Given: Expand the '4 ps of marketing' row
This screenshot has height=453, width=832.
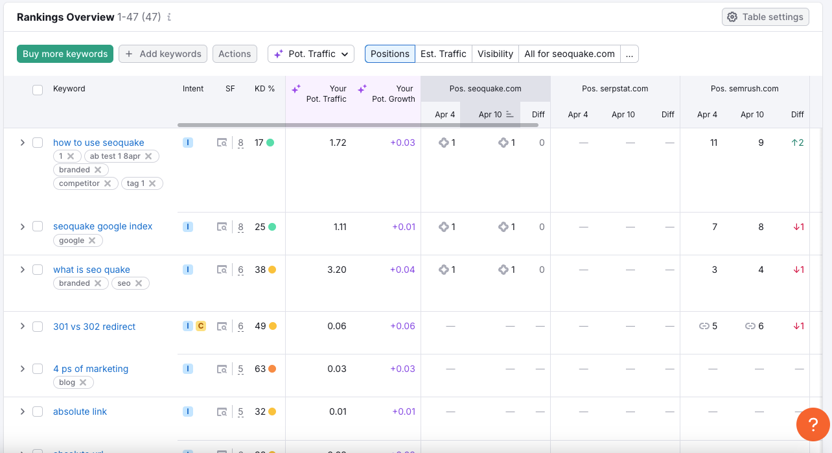Looking at the screenshot, I should click(x=22, y=369).
